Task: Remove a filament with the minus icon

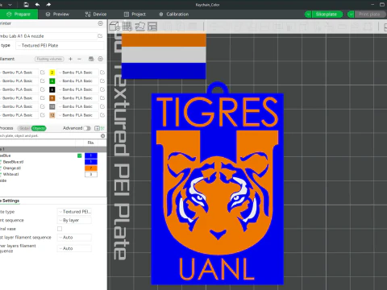Action: tap(79, 59)
